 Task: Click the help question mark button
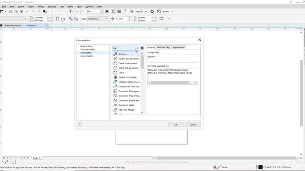(80, 124)
